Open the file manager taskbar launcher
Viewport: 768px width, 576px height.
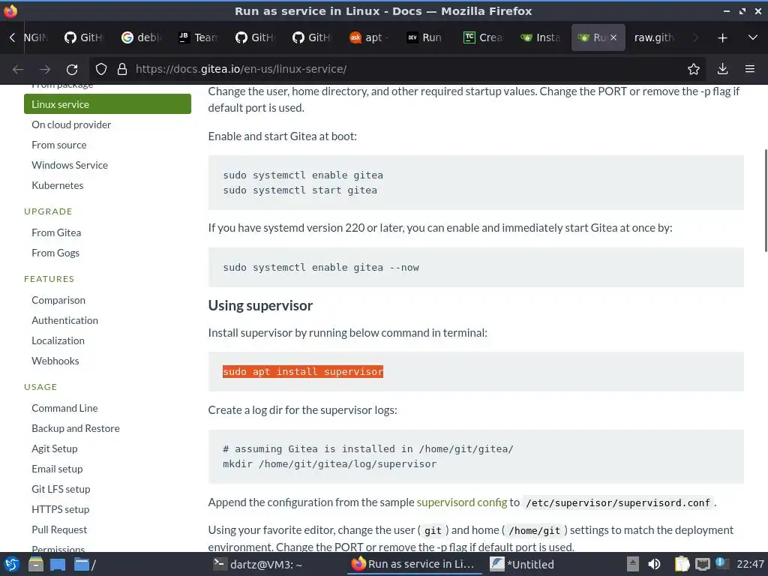click(x=36, y=564)
